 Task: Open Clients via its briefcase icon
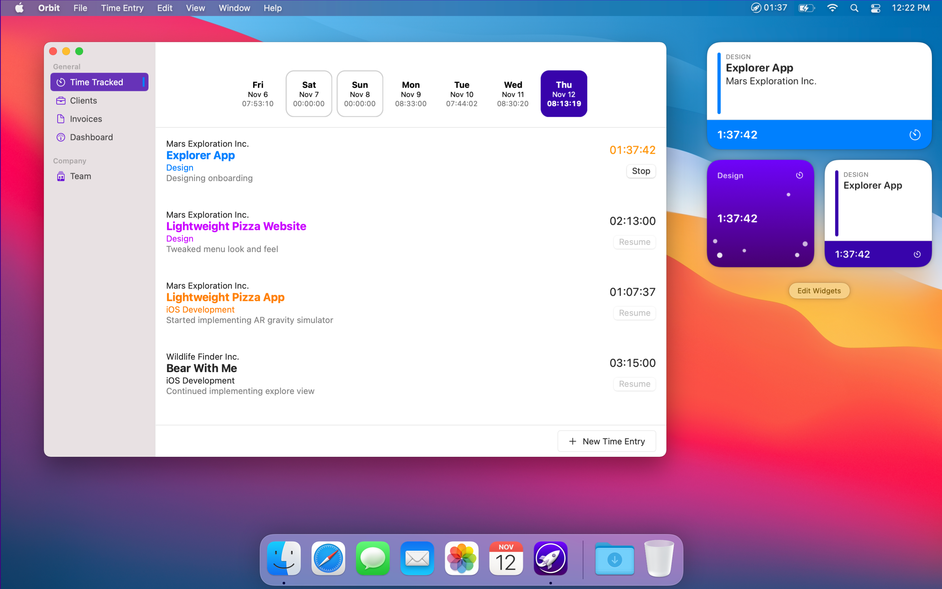click(61, 100)
